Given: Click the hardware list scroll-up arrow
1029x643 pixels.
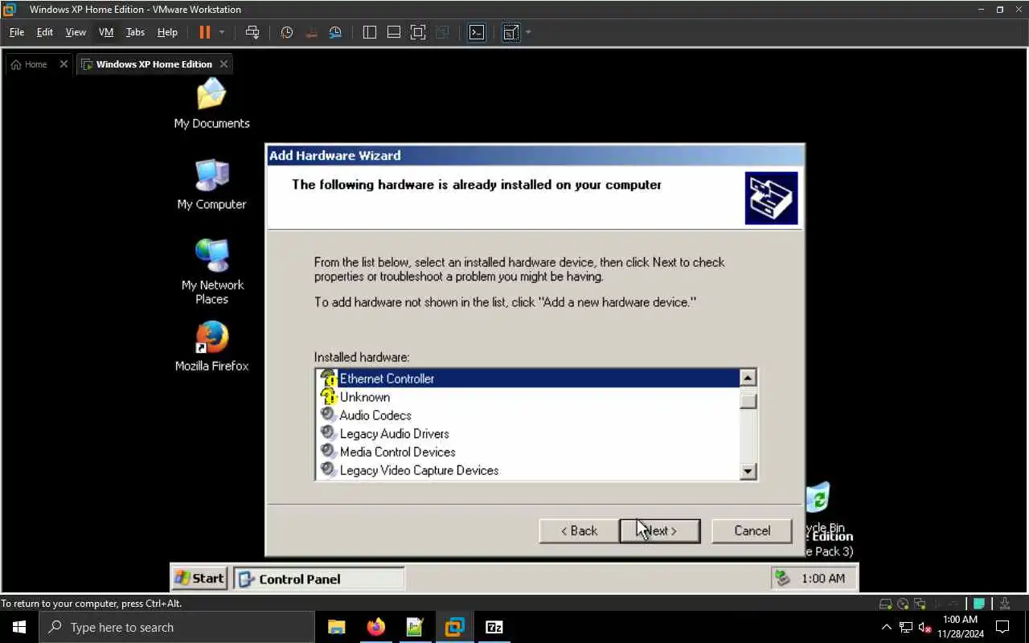Looking at the screenshot, I should pos(748,378).
